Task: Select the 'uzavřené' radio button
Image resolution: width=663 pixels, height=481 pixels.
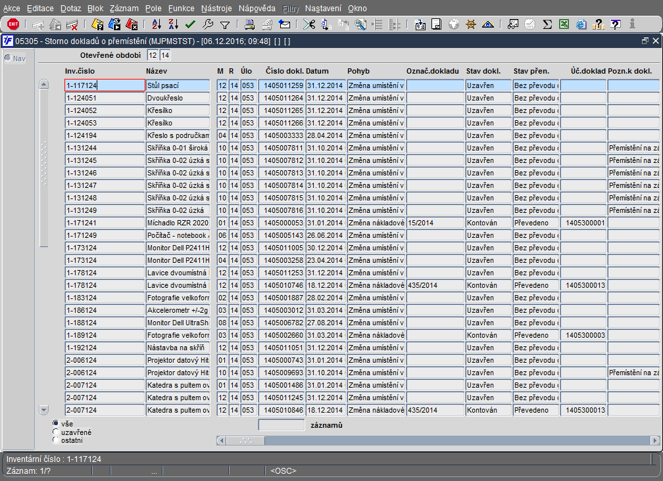Action: pos(56,432)
